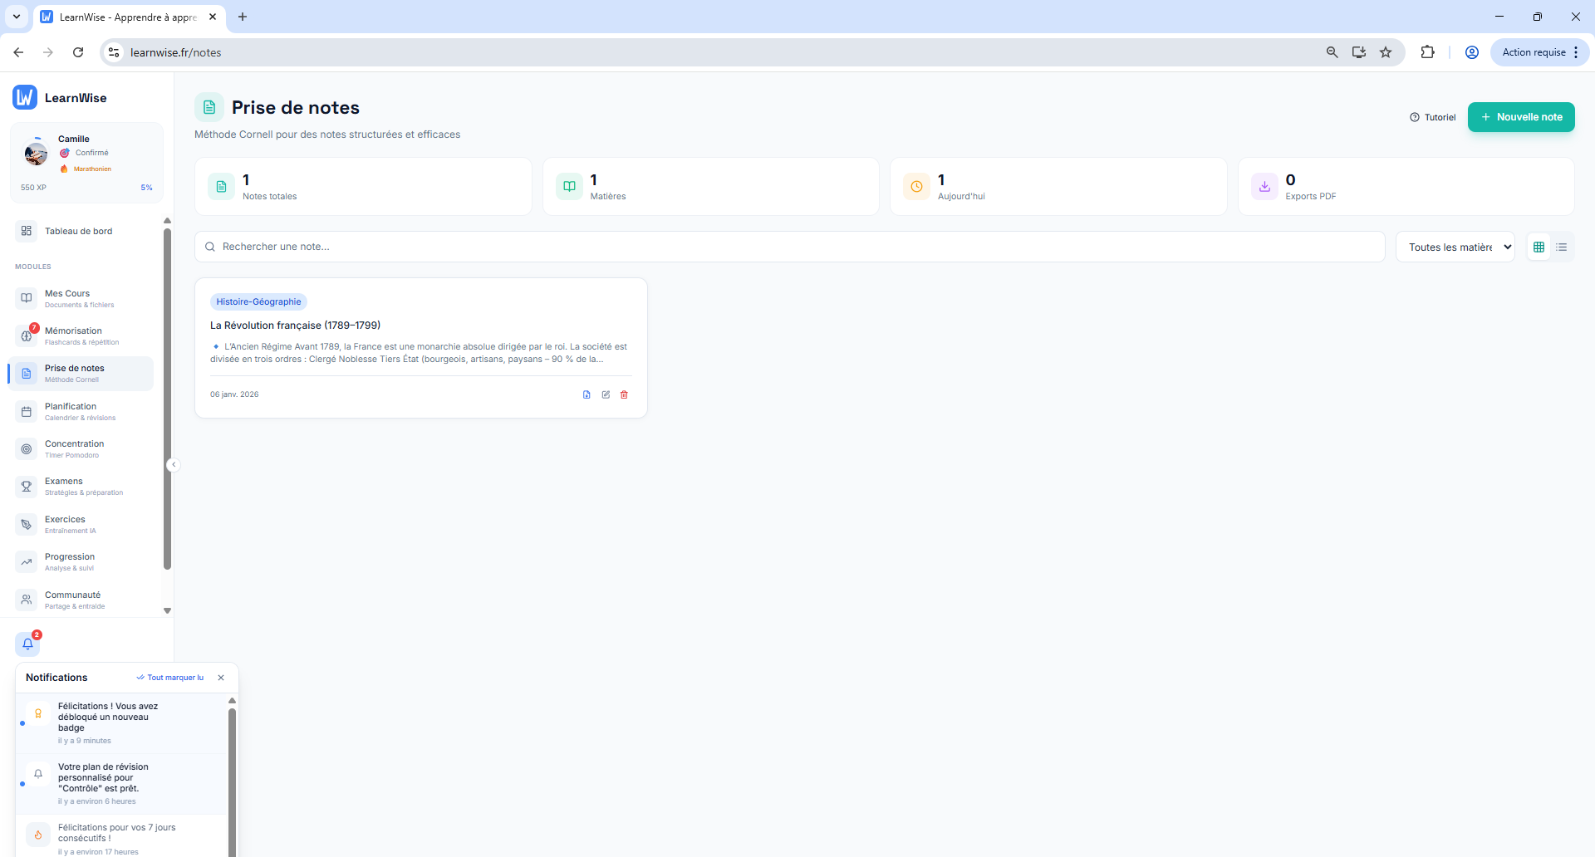Create a new note with Nouvelle note
Viewport: 1595px width, 857px height.
coord(1520,117)
